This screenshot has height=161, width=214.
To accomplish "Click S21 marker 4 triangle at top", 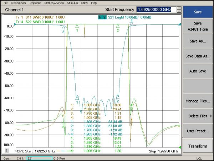I will point(131,24).
